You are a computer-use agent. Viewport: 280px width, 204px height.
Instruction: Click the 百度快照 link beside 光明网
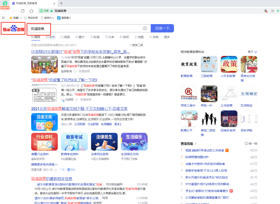pos(86,100)
